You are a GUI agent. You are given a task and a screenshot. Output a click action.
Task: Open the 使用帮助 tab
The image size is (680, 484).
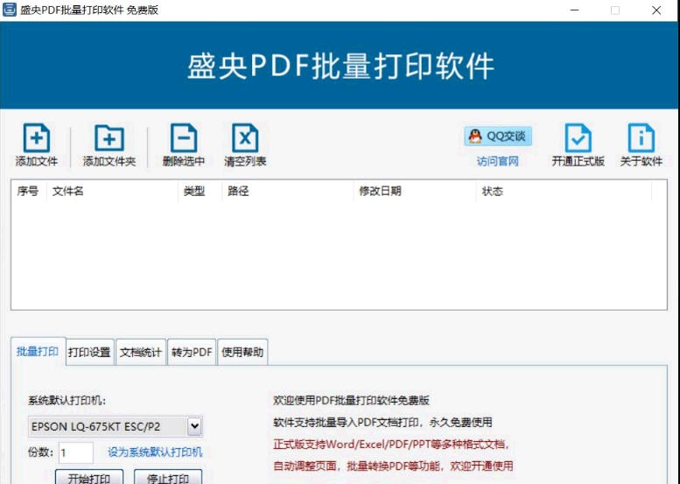pyautogui.click(x=242, y=352)
